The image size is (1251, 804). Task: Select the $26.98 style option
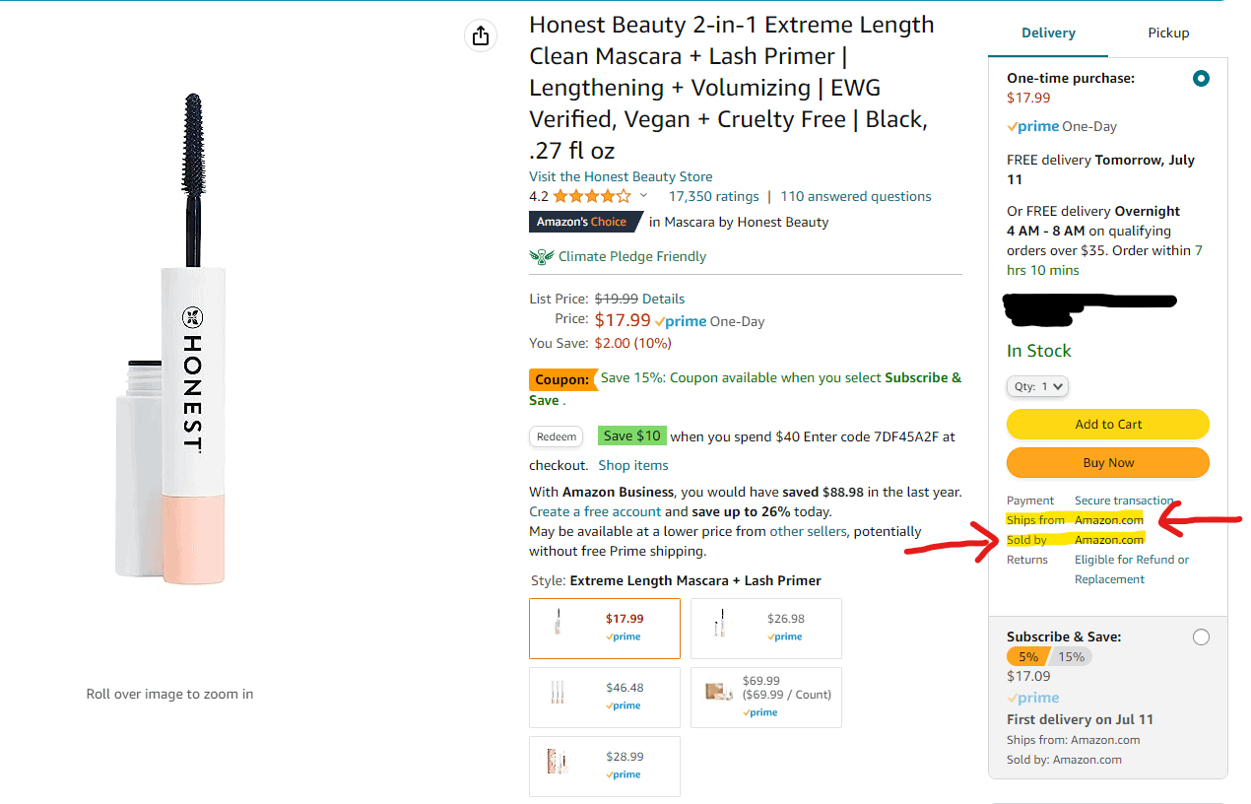(x=766, y=628)
